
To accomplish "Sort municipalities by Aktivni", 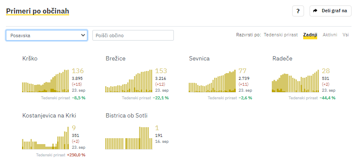I will (x=330, y=35).
